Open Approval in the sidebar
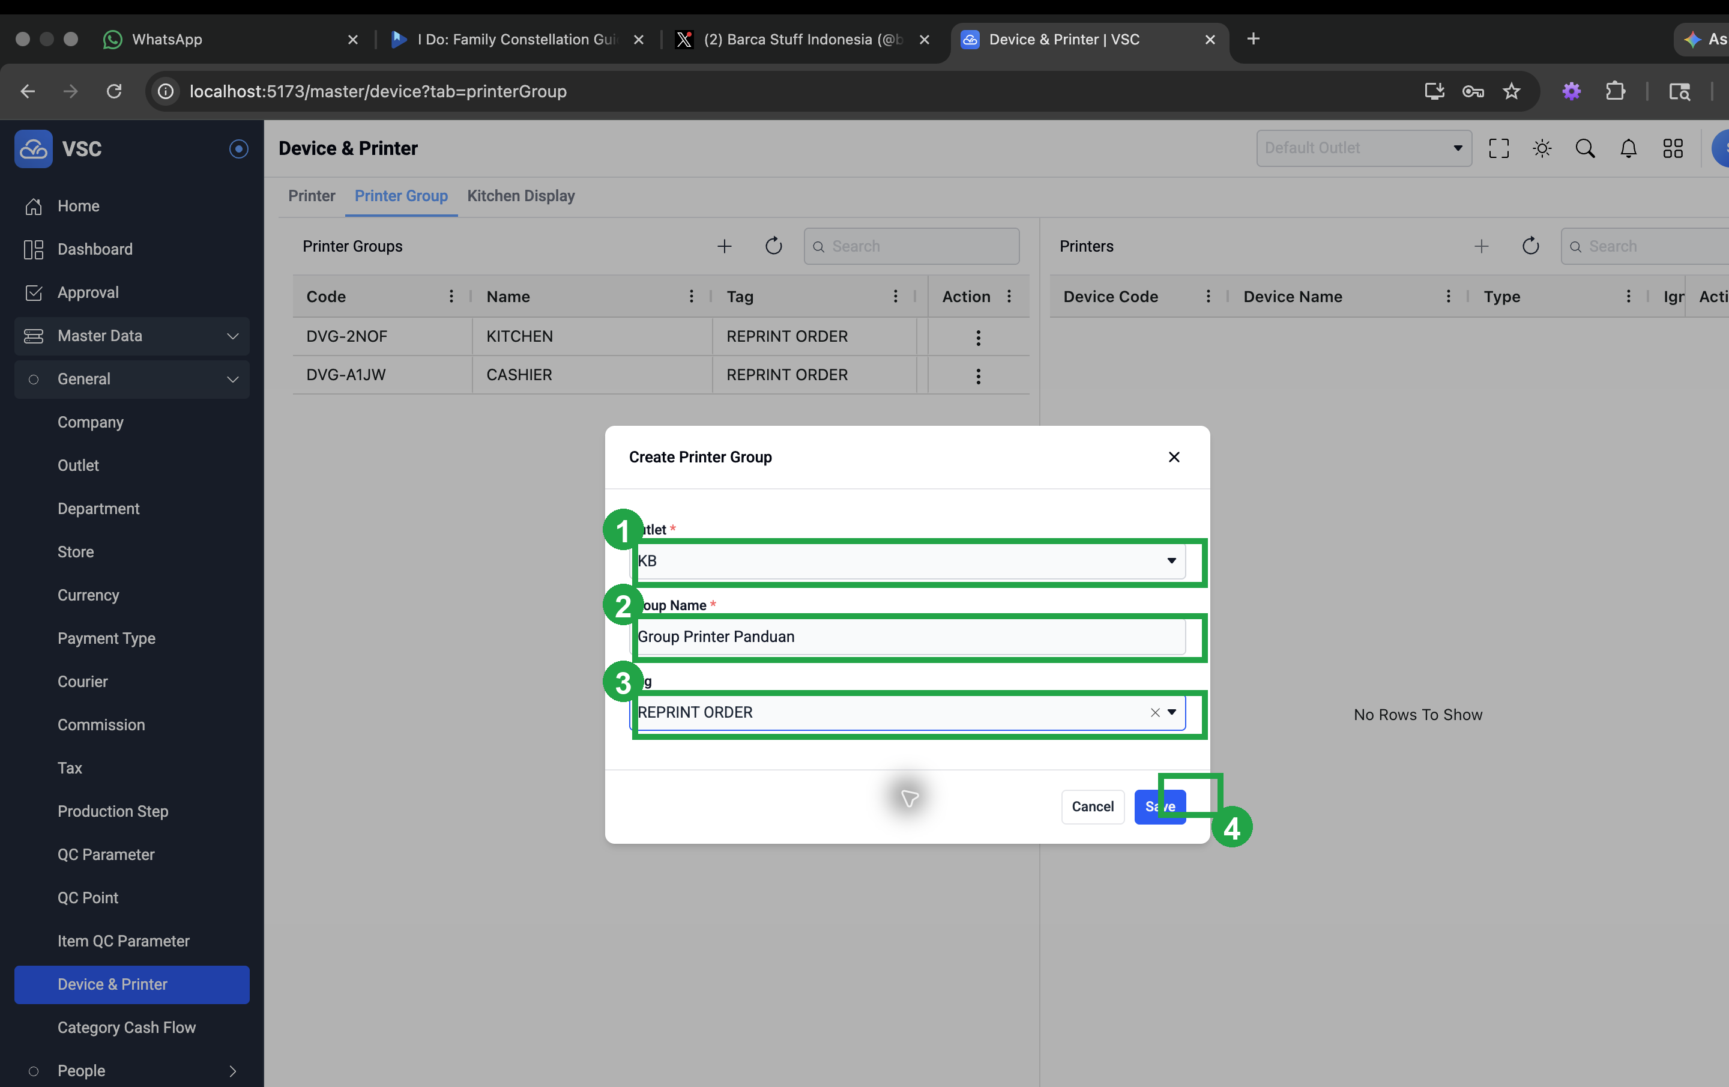The width and height of the screenshot is (1729, 1087). [x=132, y=292]
